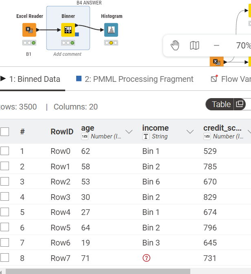Check the checkbox for Row0
The image size is (251, 274).
click(x=5, y=151)
